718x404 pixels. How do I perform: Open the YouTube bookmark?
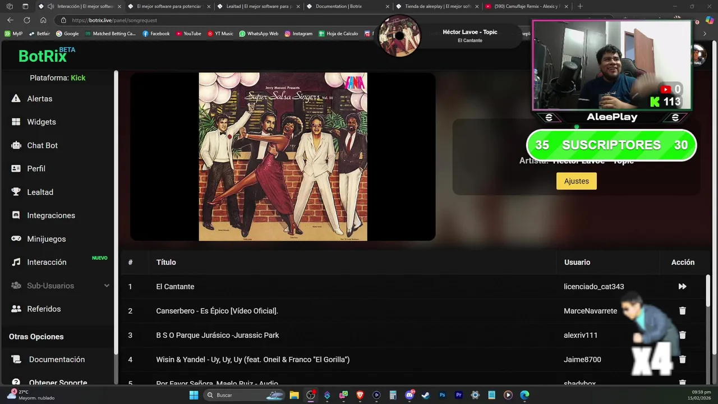(x=188, y=34)
